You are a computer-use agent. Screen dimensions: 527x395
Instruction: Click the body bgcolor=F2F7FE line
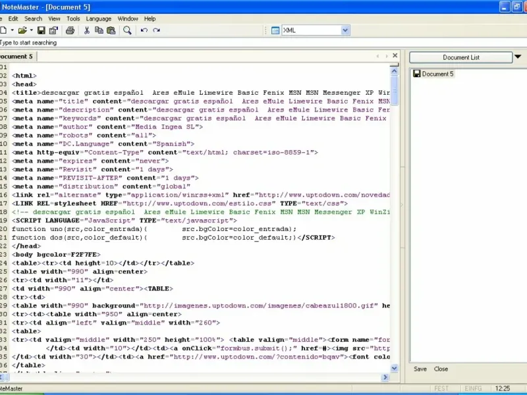(x=56, y=255)
